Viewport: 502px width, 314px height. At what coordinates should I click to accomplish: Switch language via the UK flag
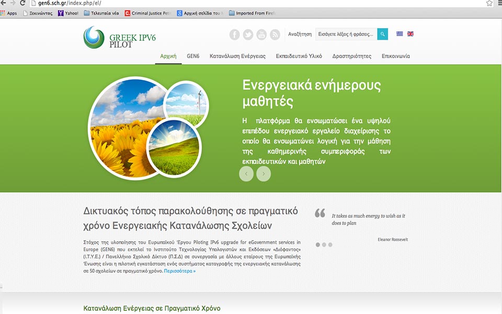click(x=410, y=34)
